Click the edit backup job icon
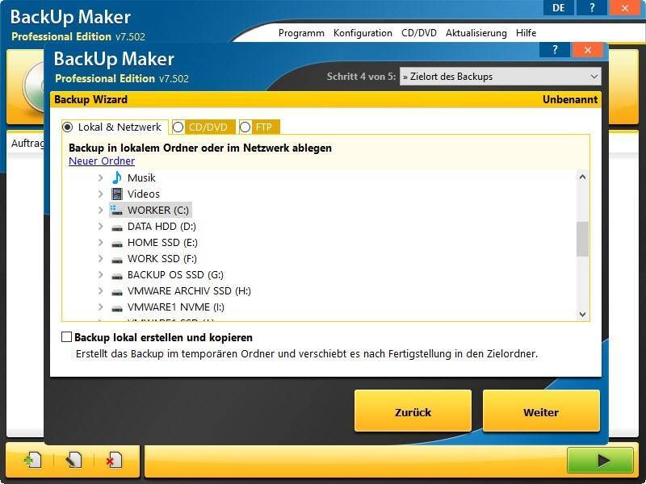This screenshot has height=484, width=646. [x=73, y=460]
